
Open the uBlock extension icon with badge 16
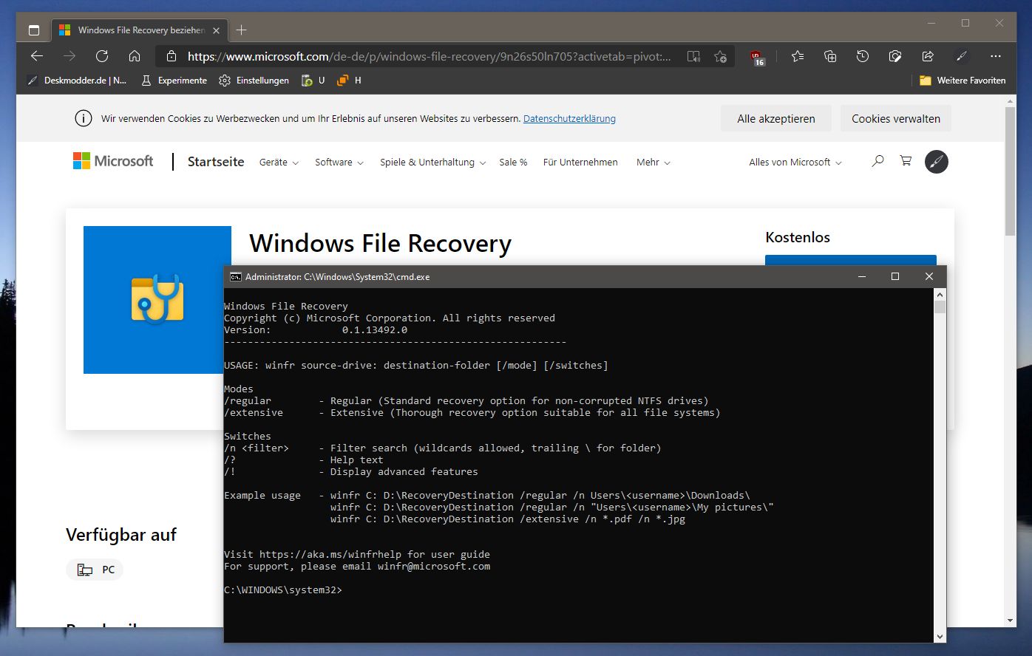point(757,57)
